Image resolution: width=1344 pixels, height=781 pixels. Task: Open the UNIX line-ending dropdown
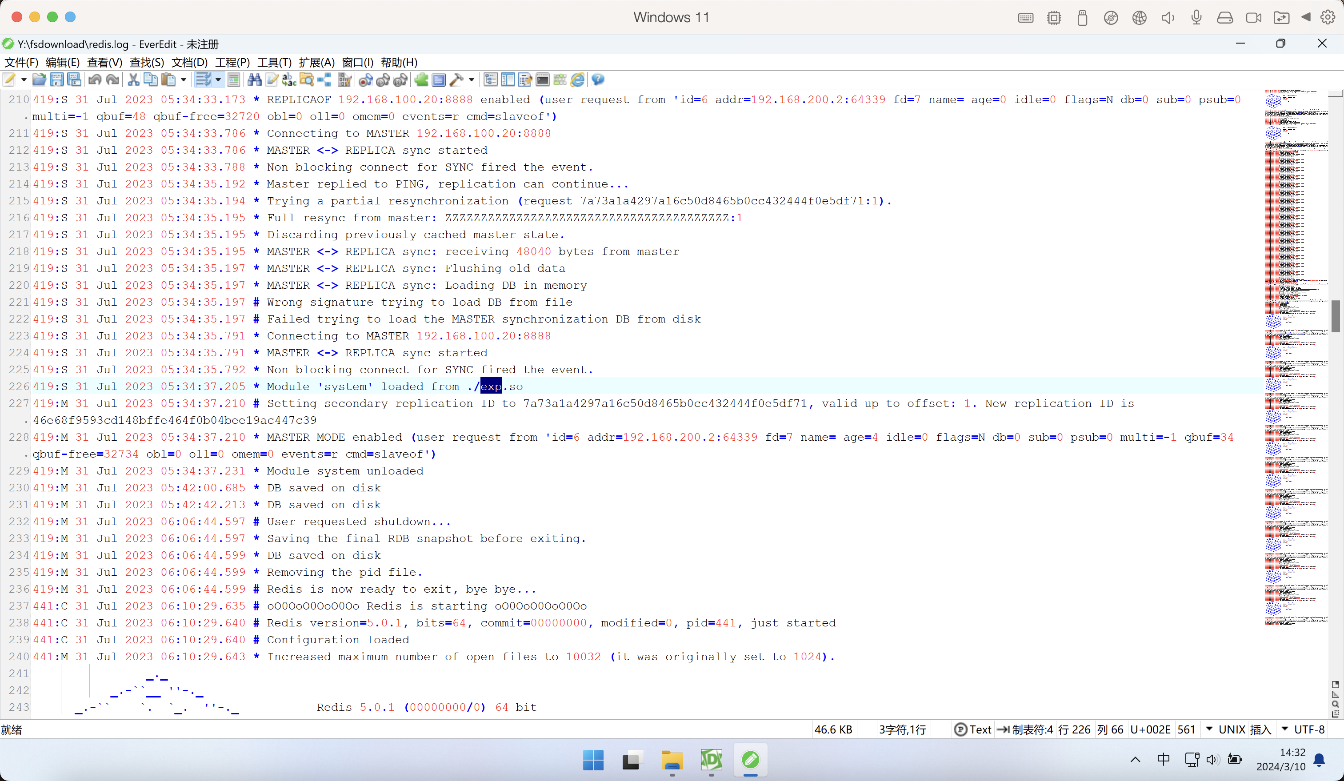click(x=1209, y=729)
